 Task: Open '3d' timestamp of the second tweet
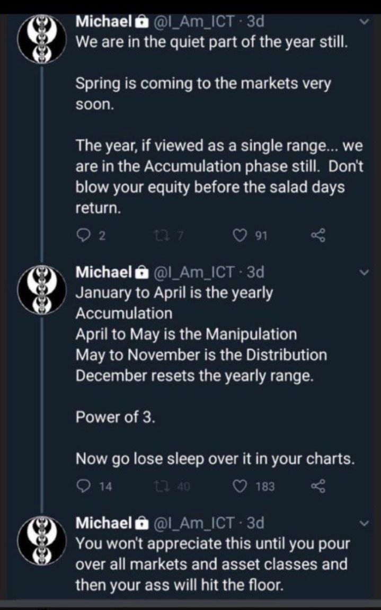click(x=256, y=272)
